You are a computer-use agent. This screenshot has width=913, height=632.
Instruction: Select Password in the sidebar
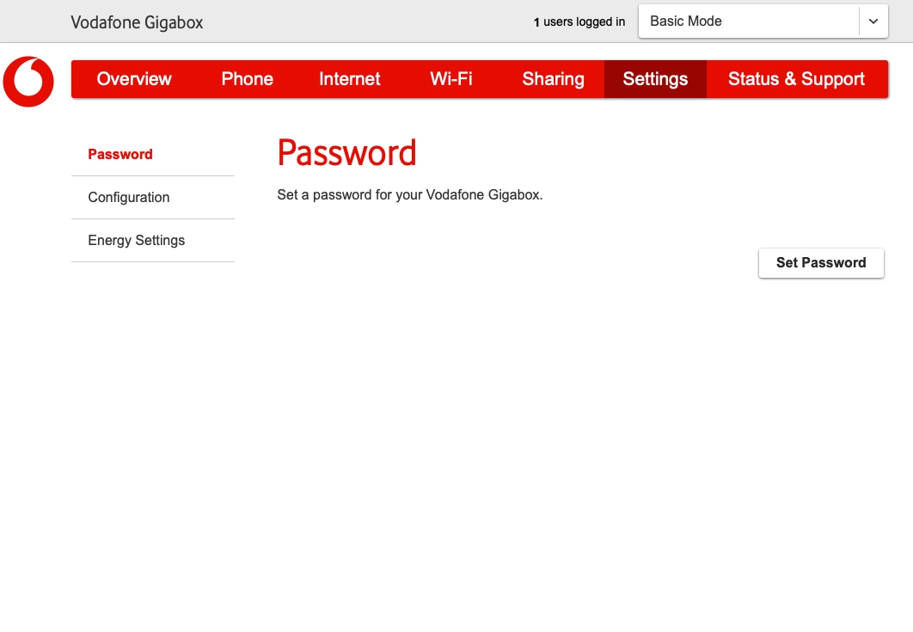point(120,155)
